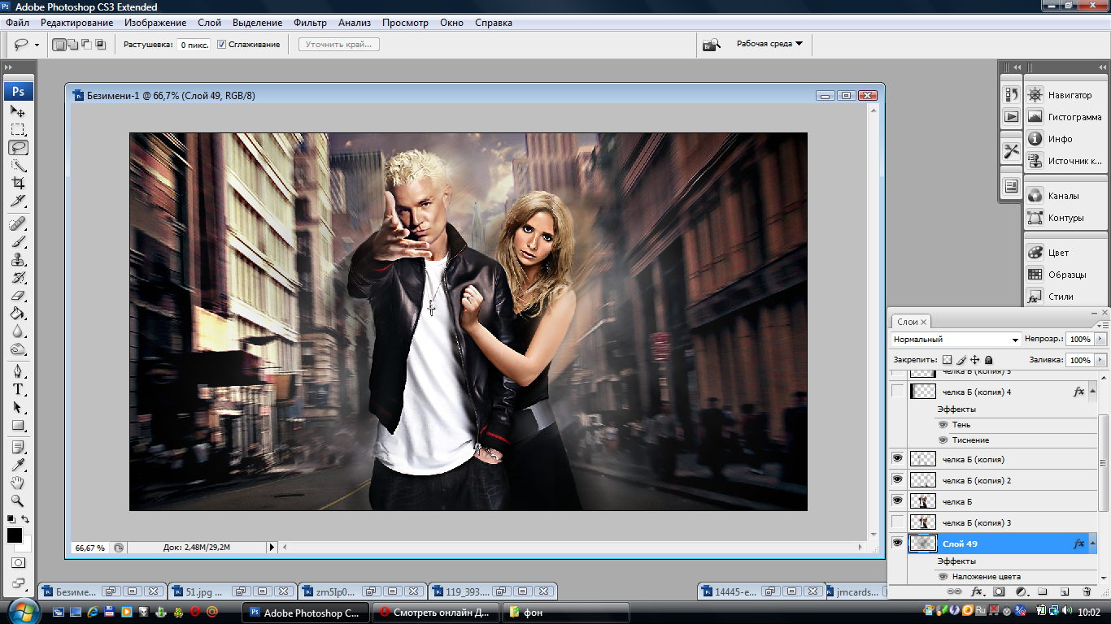Viewport: 1111px width, 624px height.
Task: Select the Rectangular Marquee tool
Action: [x=18, y=129]
